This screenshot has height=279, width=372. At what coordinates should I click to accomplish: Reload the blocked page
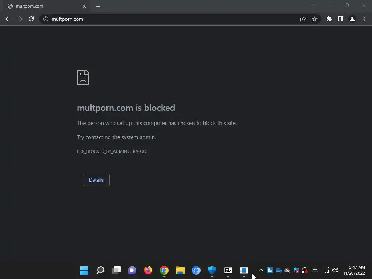pyautogui.click(x=31, y=19)
